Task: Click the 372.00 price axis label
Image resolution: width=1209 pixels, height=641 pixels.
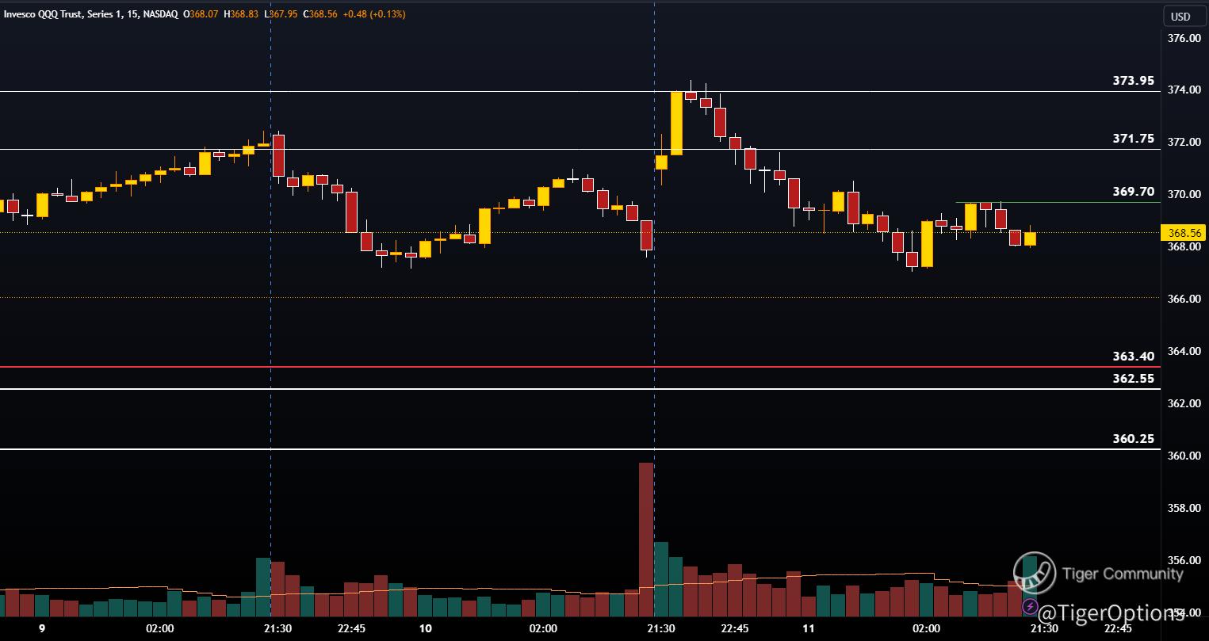Action: click(x=1183, y=143)
